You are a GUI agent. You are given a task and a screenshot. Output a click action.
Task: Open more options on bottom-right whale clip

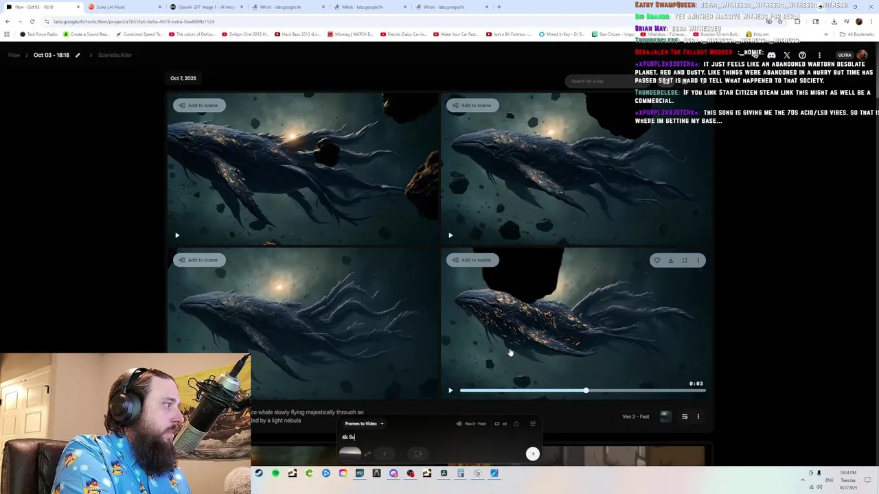coord(698,260)
